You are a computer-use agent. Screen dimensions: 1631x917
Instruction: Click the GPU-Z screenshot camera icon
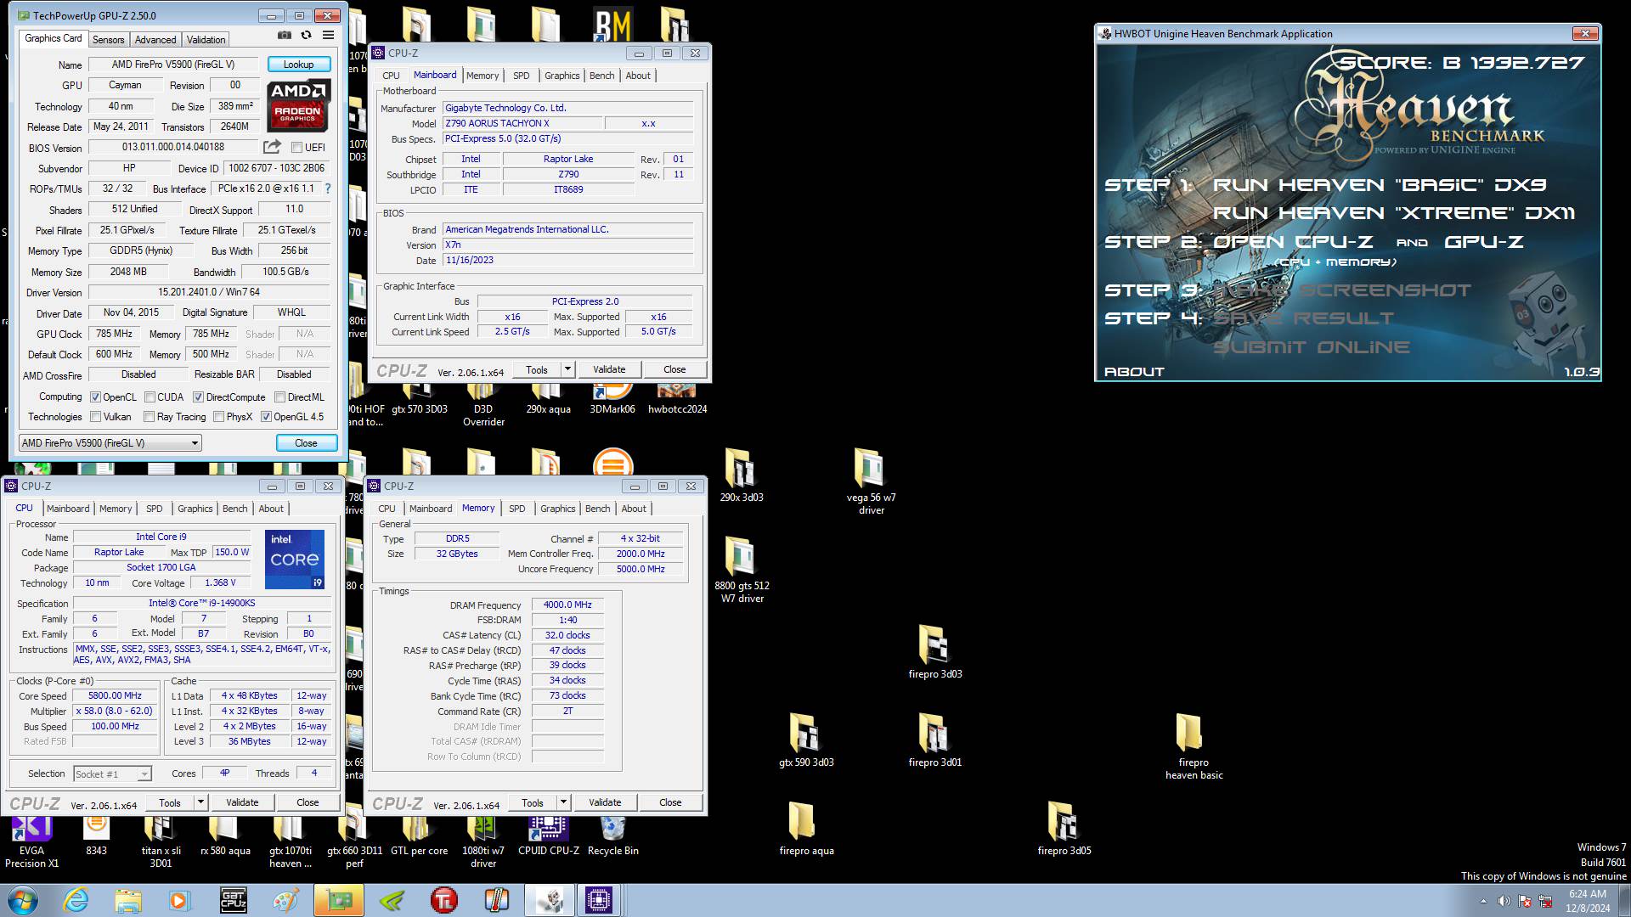(x=285, y=36)
